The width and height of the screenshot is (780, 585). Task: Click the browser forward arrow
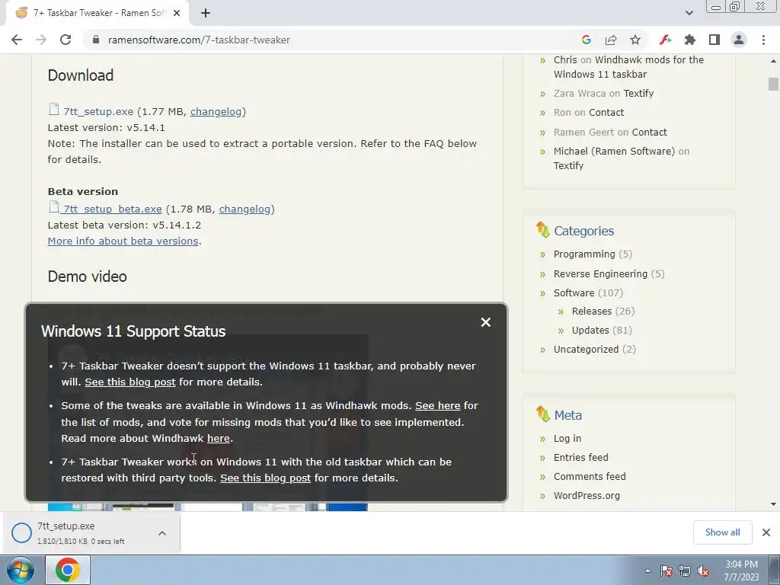click(41, 40)
